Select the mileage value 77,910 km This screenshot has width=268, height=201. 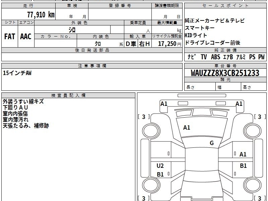tap(41, 14)
